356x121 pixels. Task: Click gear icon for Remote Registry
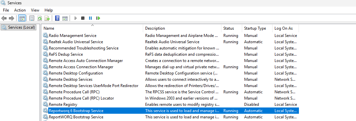click(x=46, y=105)
